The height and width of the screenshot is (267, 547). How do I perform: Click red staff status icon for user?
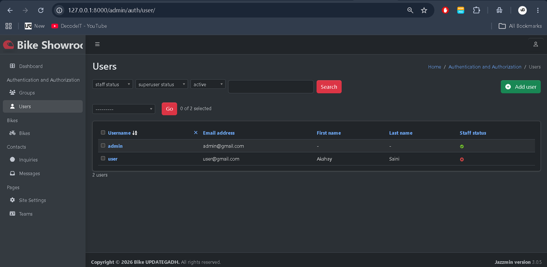tap(462, 159)
